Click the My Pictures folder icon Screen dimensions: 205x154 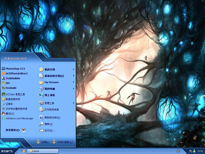tap(41, 82)
